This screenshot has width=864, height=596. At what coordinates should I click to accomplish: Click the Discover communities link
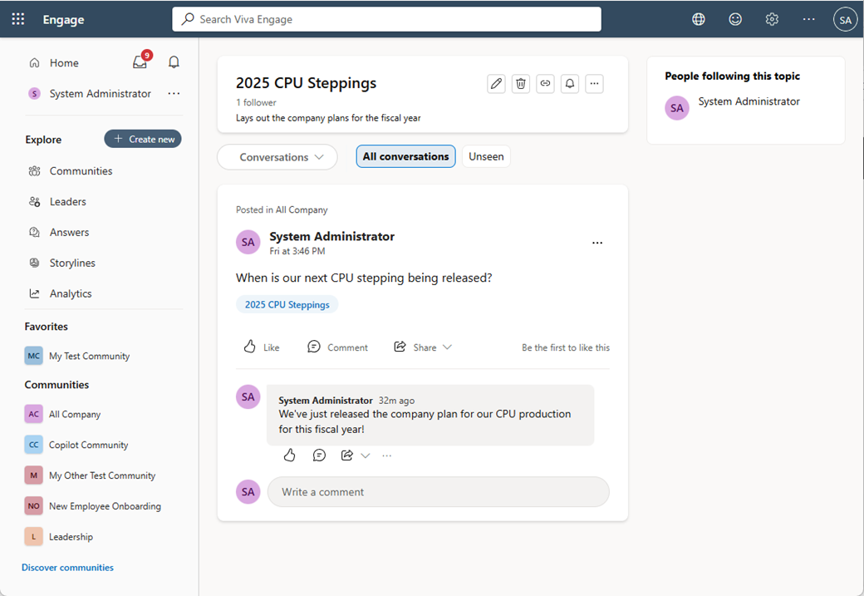click(66, 567)
